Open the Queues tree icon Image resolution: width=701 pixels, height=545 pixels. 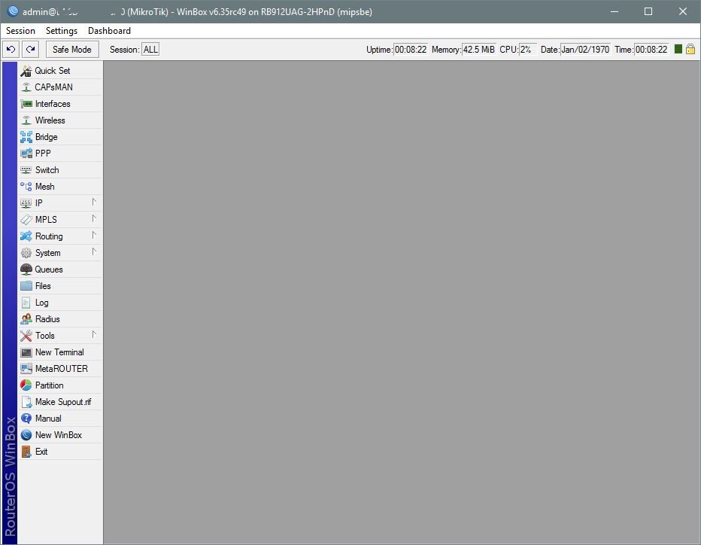(x=26, y=269)
